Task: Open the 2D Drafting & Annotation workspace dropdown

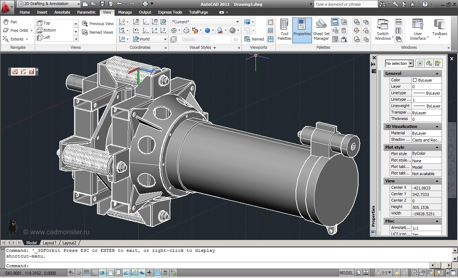Action: click(49, 4)
